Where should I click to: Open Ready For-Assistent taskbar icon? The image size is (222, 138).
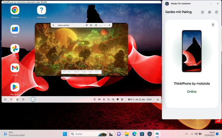150,134
